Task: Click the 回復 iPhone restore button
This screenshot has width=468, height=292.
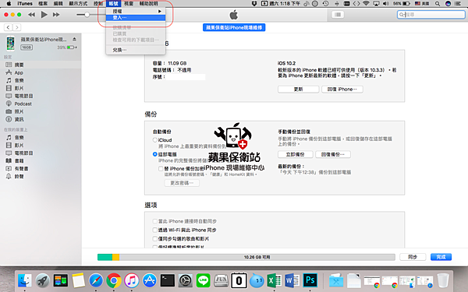Action: 342,89
